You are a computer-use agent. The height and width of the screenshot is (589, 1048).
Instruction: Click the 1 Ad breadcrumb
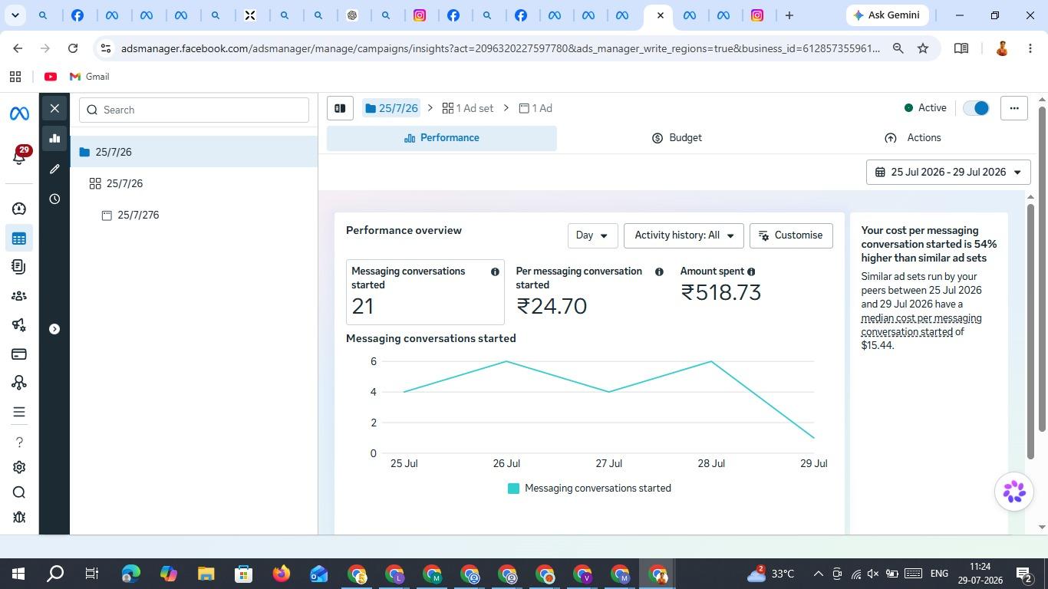click(x=536, y=108)
